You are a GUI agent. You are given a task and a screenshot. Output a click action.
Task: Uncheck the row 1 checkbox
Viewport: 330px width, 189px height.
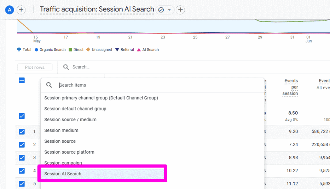pyautogui.click(x=22, y=132)
